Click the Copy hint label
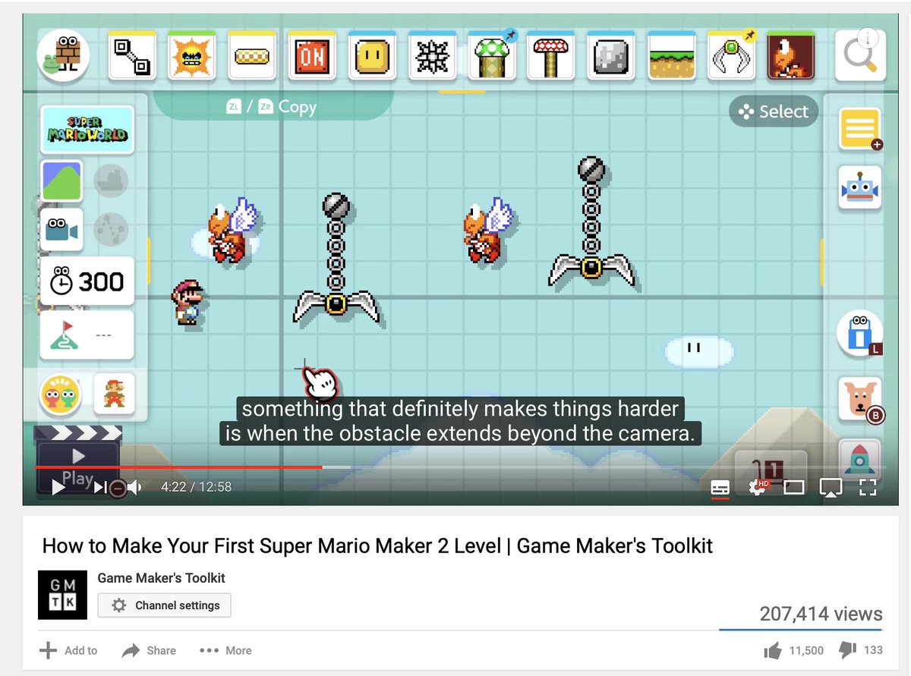 pos(271,107)
